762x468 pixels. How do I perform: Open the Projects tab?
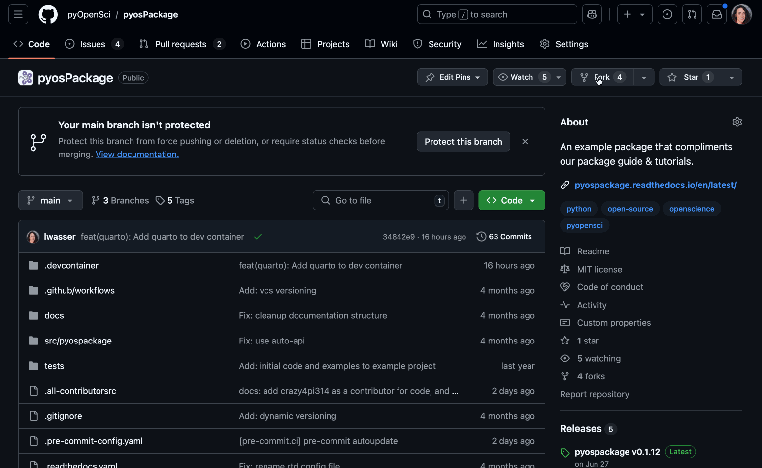tap(326, 44)
